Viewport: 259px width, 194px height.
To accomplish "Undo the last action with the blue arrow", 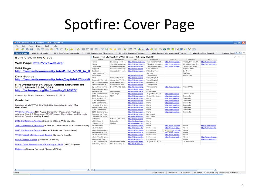I will (57, 49).
